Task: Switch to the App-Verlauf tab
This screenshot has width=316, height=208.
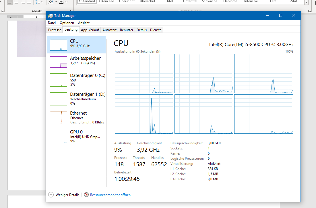Action: 90,30
